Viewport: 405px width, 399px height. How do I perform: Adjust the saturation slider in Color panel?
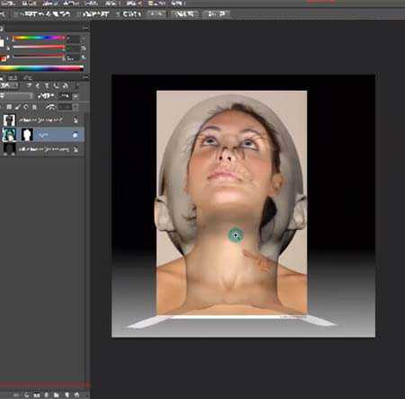coord(39,47)
